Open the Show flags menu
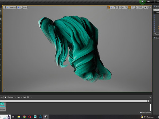This screenshot has width=159, height=119. pos(25,7)
